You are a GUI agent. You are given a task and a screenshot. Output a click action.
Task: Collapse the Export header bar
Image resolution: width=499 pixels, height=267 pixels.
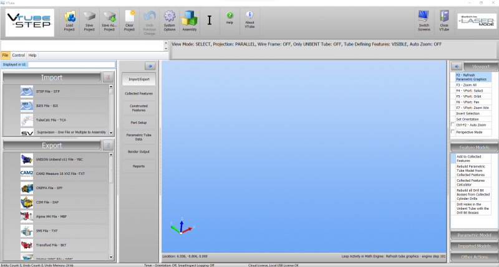coord(52,146)
